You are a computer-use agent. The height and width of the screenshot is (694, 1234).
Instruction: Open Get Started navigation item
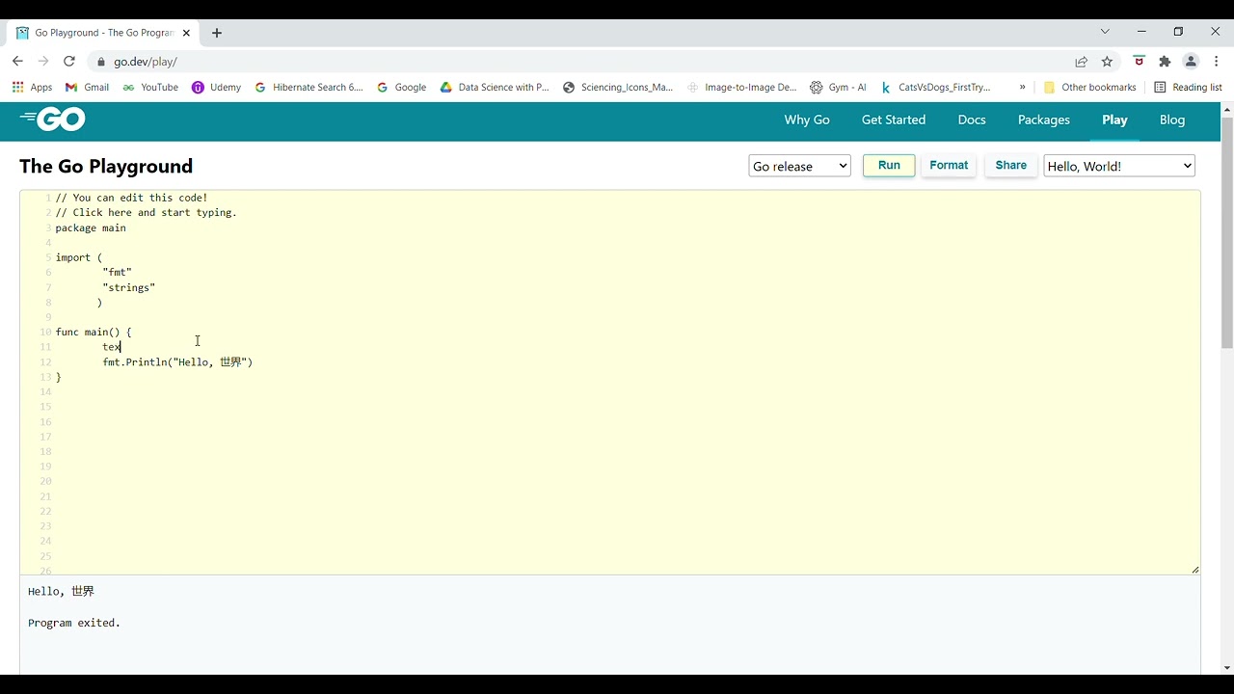coord(894,120)
